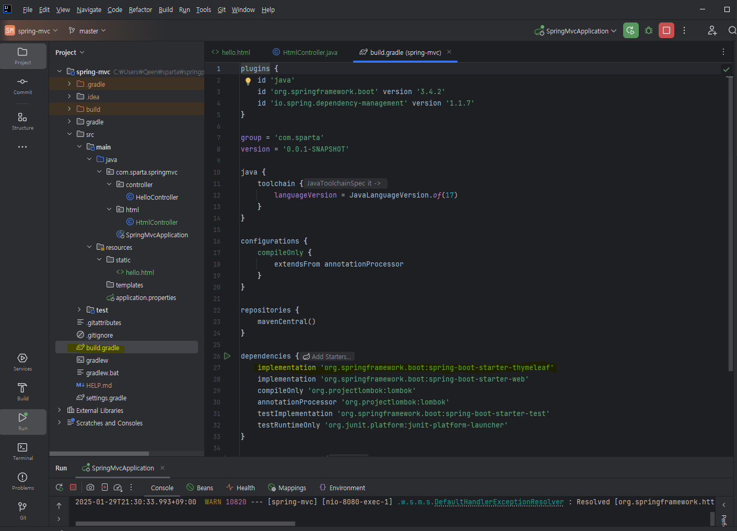Open the Code With Me user icon
This screenshot has height=531, width=737.
712,30
